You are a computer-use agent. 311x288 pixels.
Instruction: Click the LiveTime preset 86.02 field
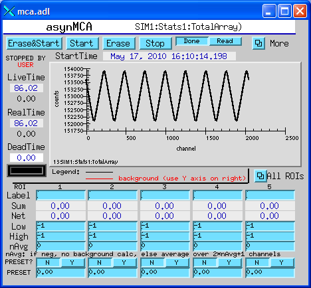click(27, 88)
